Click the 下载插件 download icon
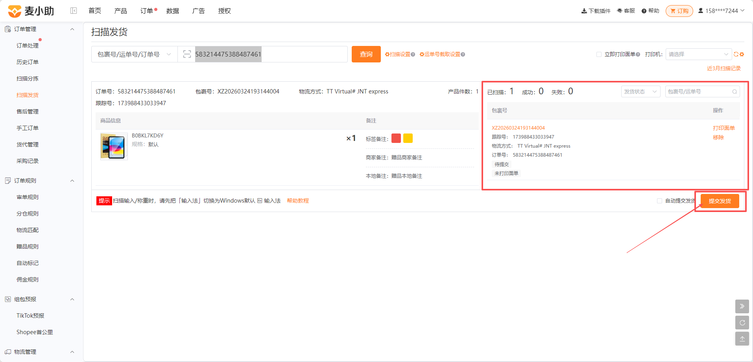Viewport: 753px width, 362px height. tap(584, 11)
